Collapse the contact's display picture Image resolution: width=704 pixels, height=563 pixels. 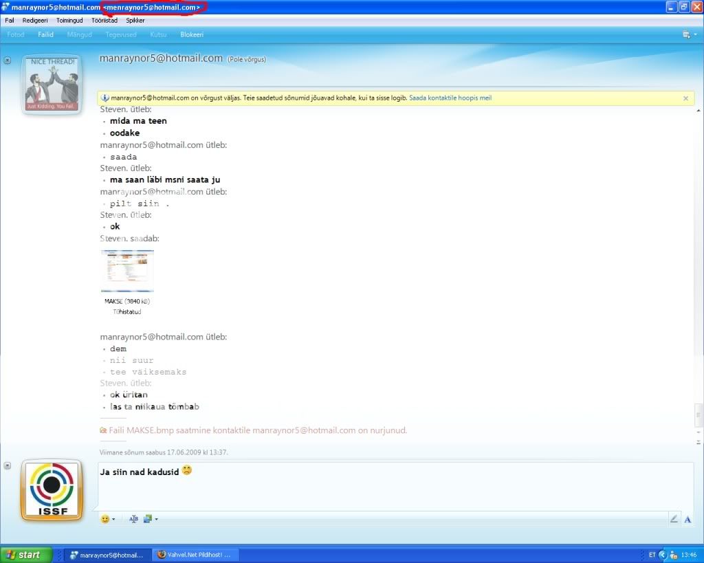pyautogui.click(x=8, y=60)
